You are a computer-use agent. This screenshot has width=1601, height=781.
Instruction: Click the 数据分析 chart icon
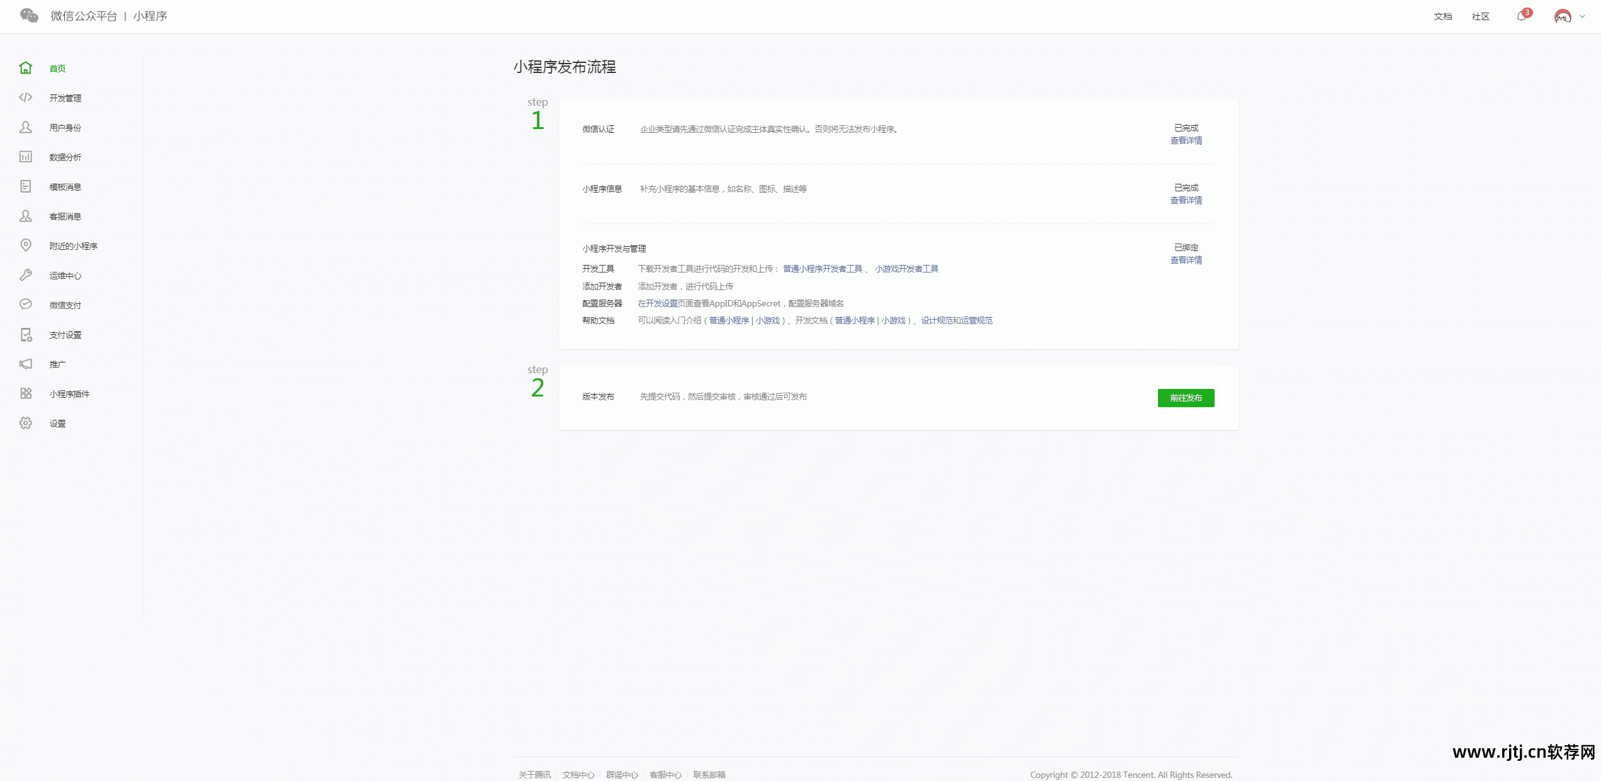point(25,157)
